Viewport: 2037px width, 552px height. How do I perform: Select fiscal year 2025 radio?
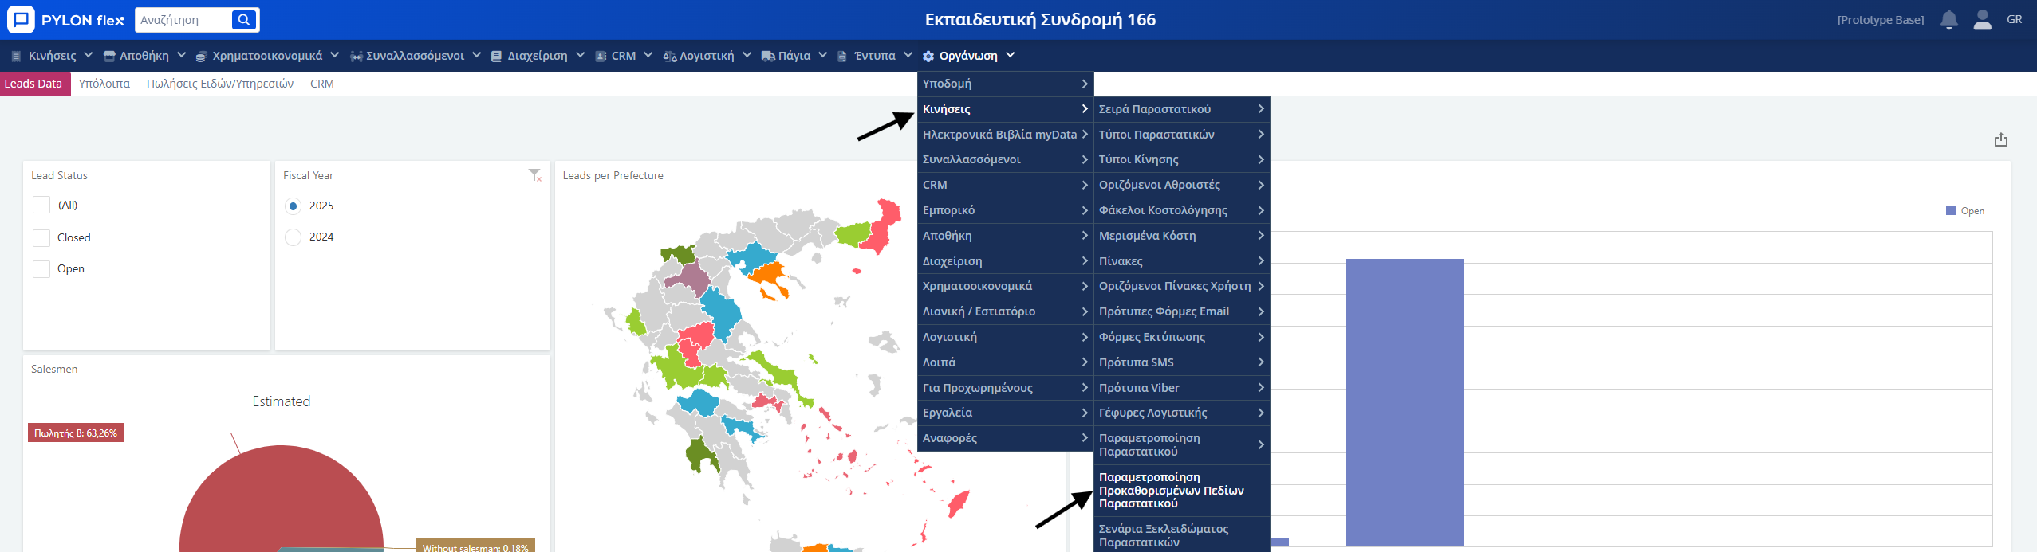(293, 206)
